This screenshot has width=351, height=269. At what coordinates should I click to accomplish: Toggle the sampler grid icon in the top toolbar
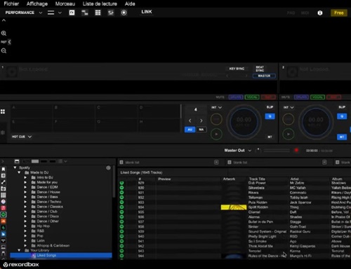pyautogui.click(x=98, y=13)
